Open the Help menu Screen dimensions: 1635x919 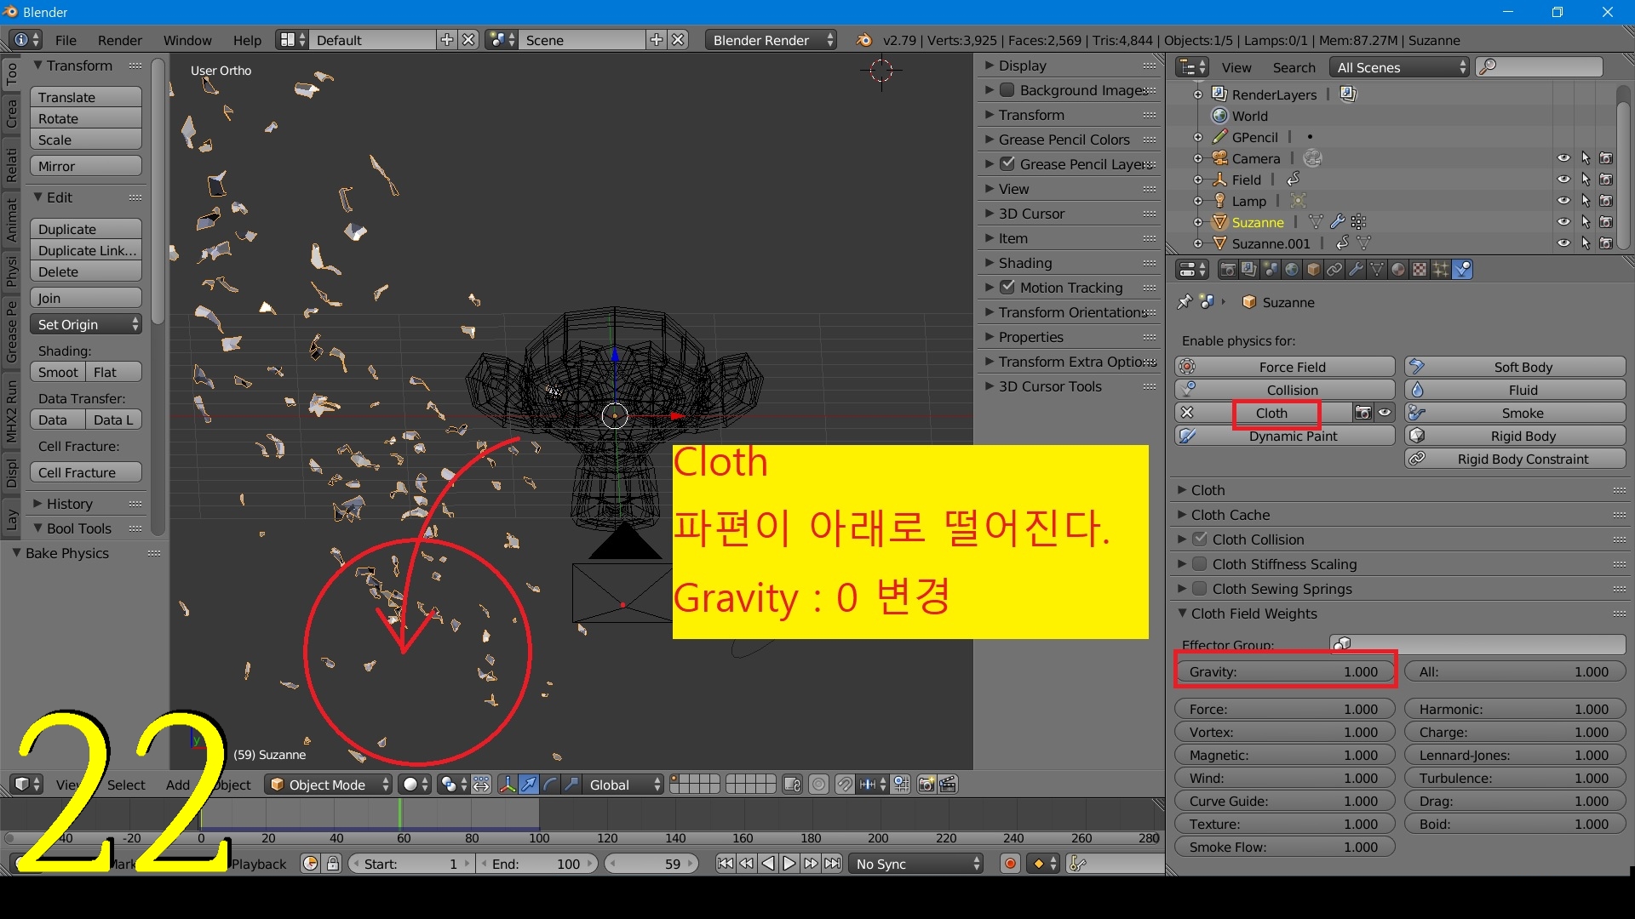coord(247,40)
